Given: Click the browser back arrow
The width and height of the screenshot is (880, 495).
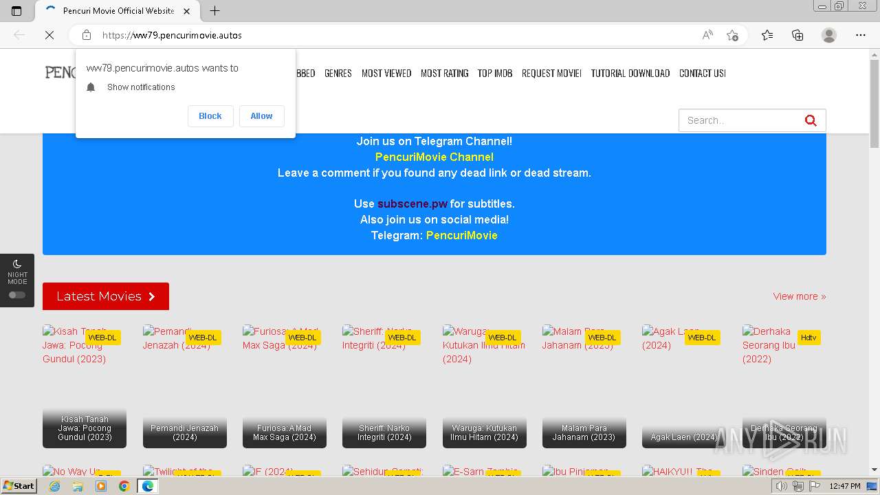Looking at the screenshot, I should (x=19, y=35).
